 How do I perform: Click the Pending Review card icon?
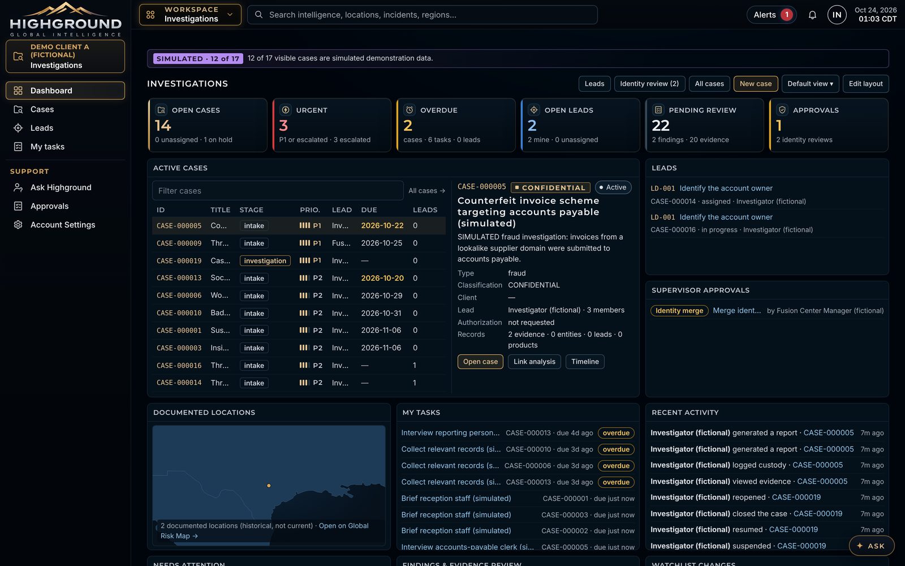coord(658,110)
